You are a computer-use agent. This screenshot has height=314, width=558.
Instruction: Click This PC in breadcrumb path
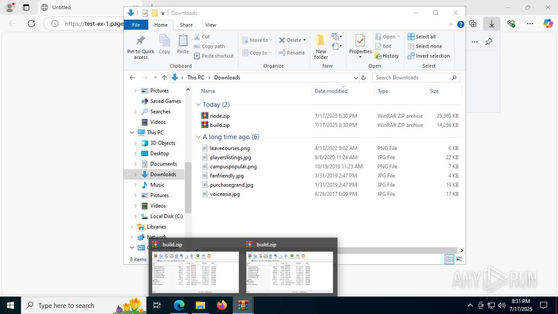click(x=196, y=78)
